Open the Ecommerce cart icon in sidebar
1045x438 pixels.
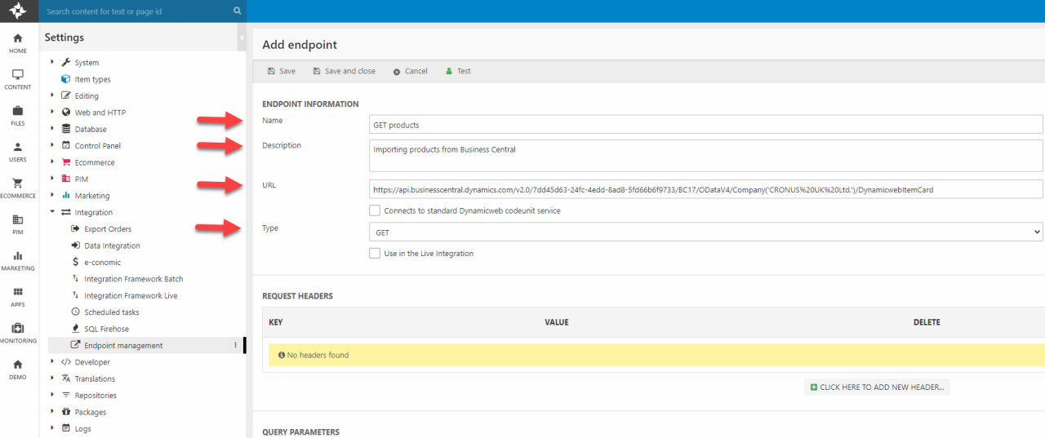(x=18, y=188)
